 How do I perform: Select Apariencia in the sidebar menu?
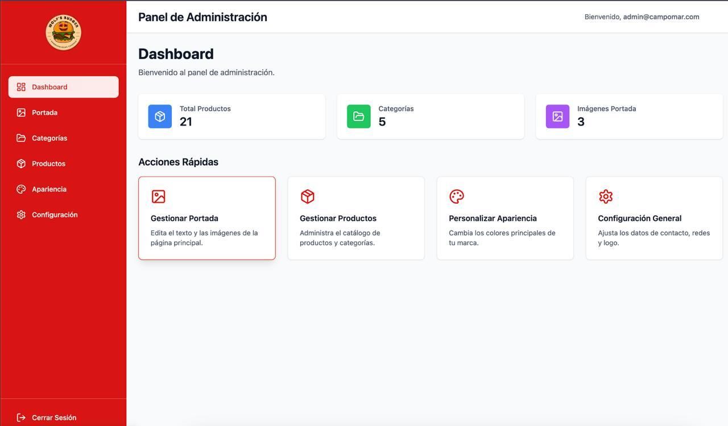[x=49, y=189]
